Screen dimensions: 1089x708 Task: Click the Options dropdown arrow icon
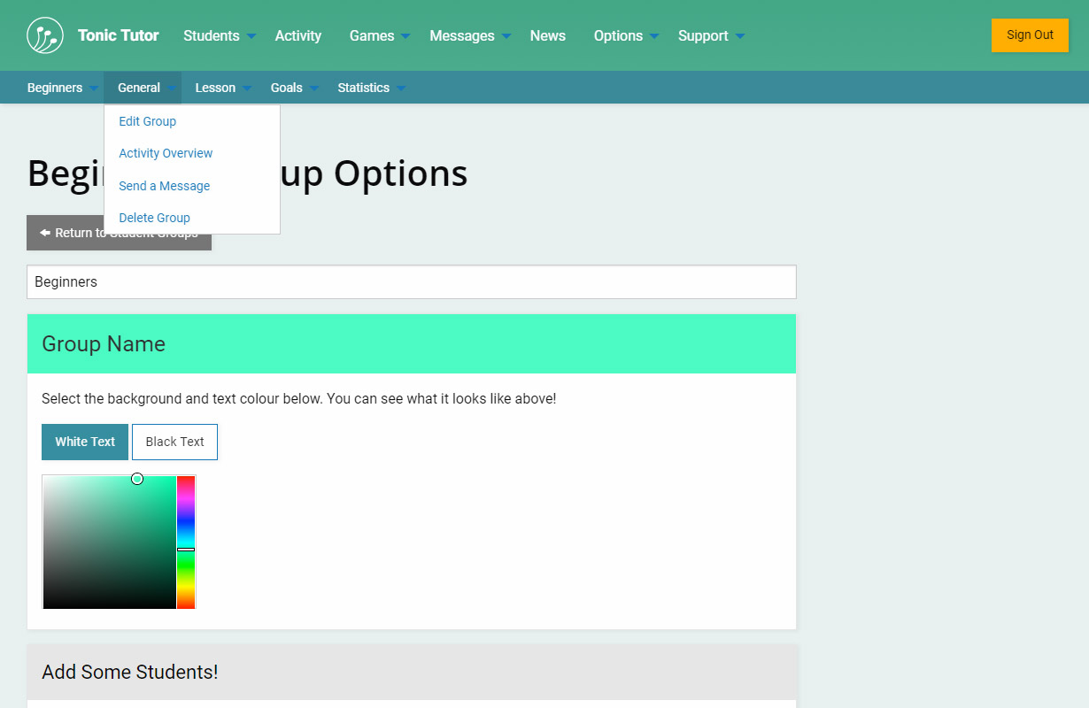pyautogui.click(x=654, y=36)
